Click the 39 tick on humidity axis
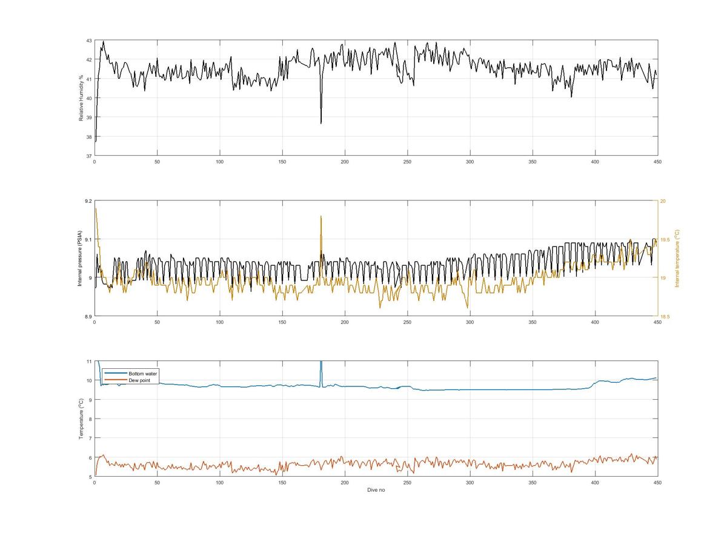Screen dimensions: 727x536 (88, 117)
